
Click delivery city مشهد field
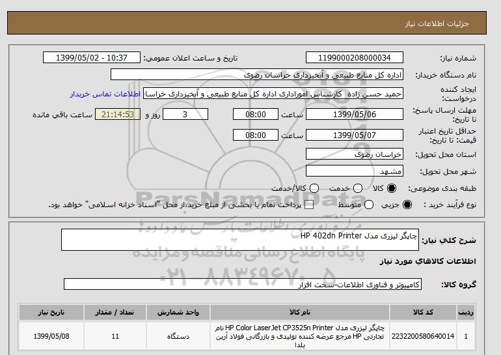[355, 171]
